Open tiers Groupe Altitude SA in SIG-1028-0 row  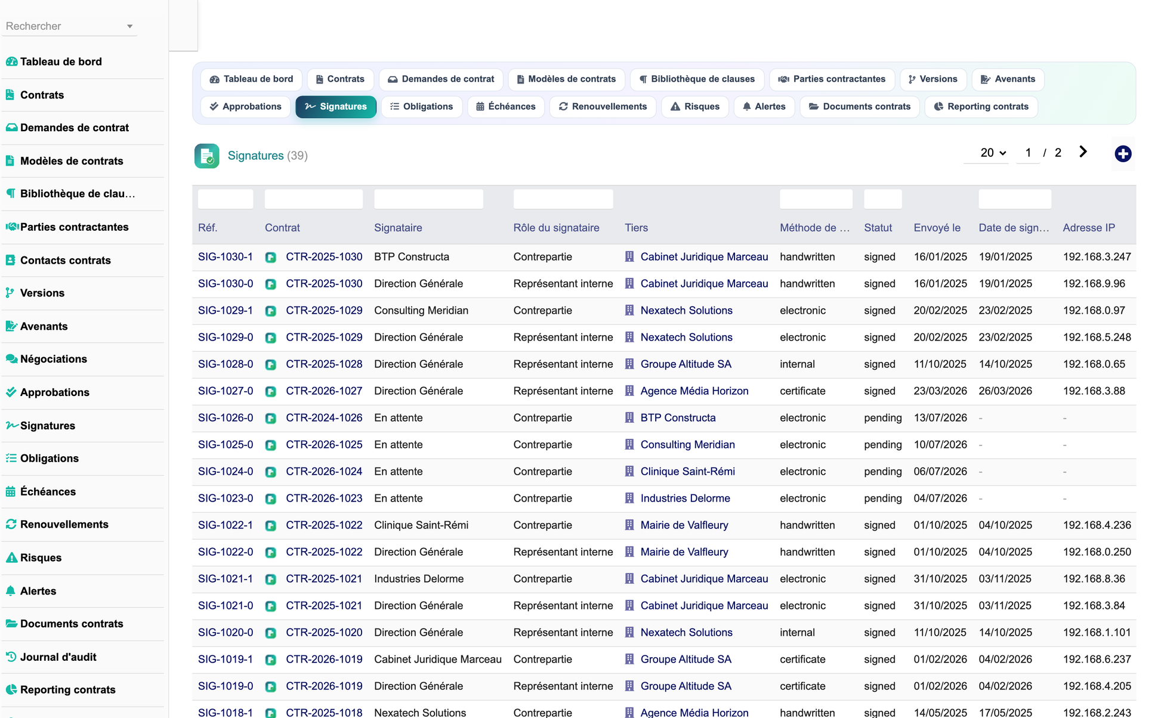coord(686,364)
